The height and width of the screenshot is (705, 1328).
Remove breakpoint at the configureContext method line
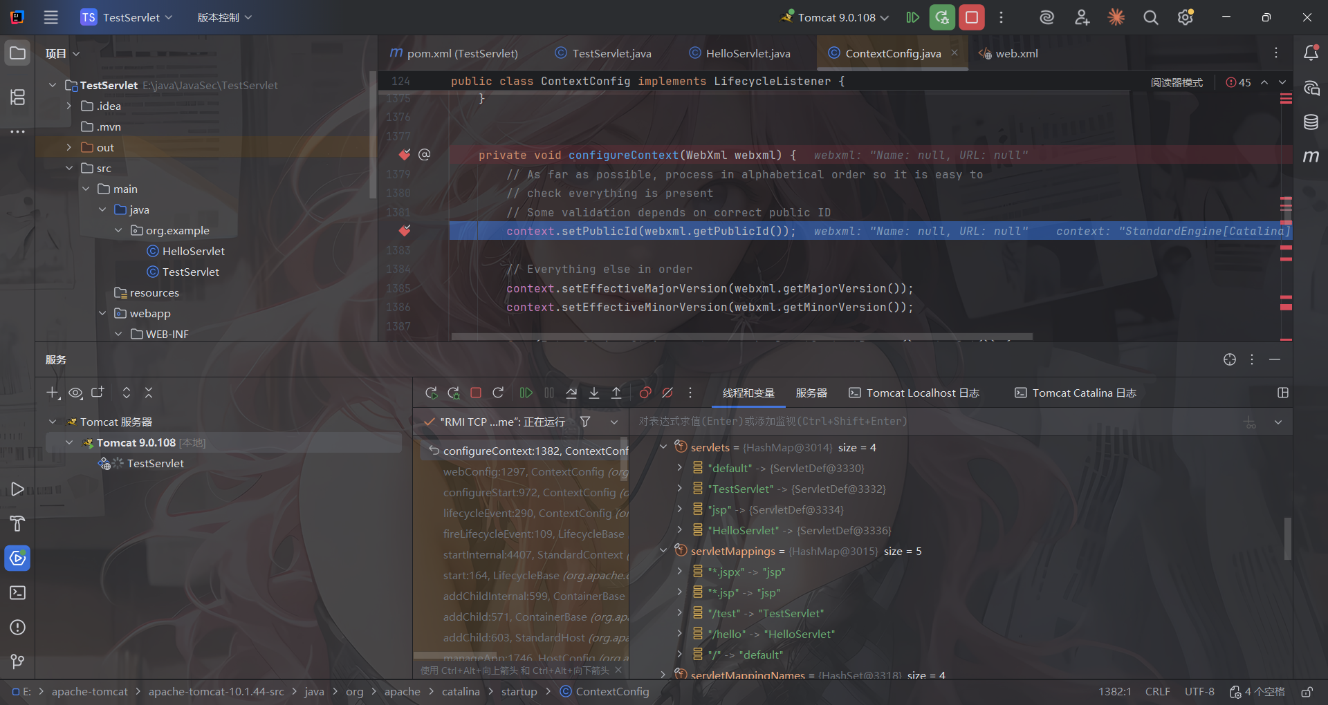pyautogui.click(x=405, y=155)
